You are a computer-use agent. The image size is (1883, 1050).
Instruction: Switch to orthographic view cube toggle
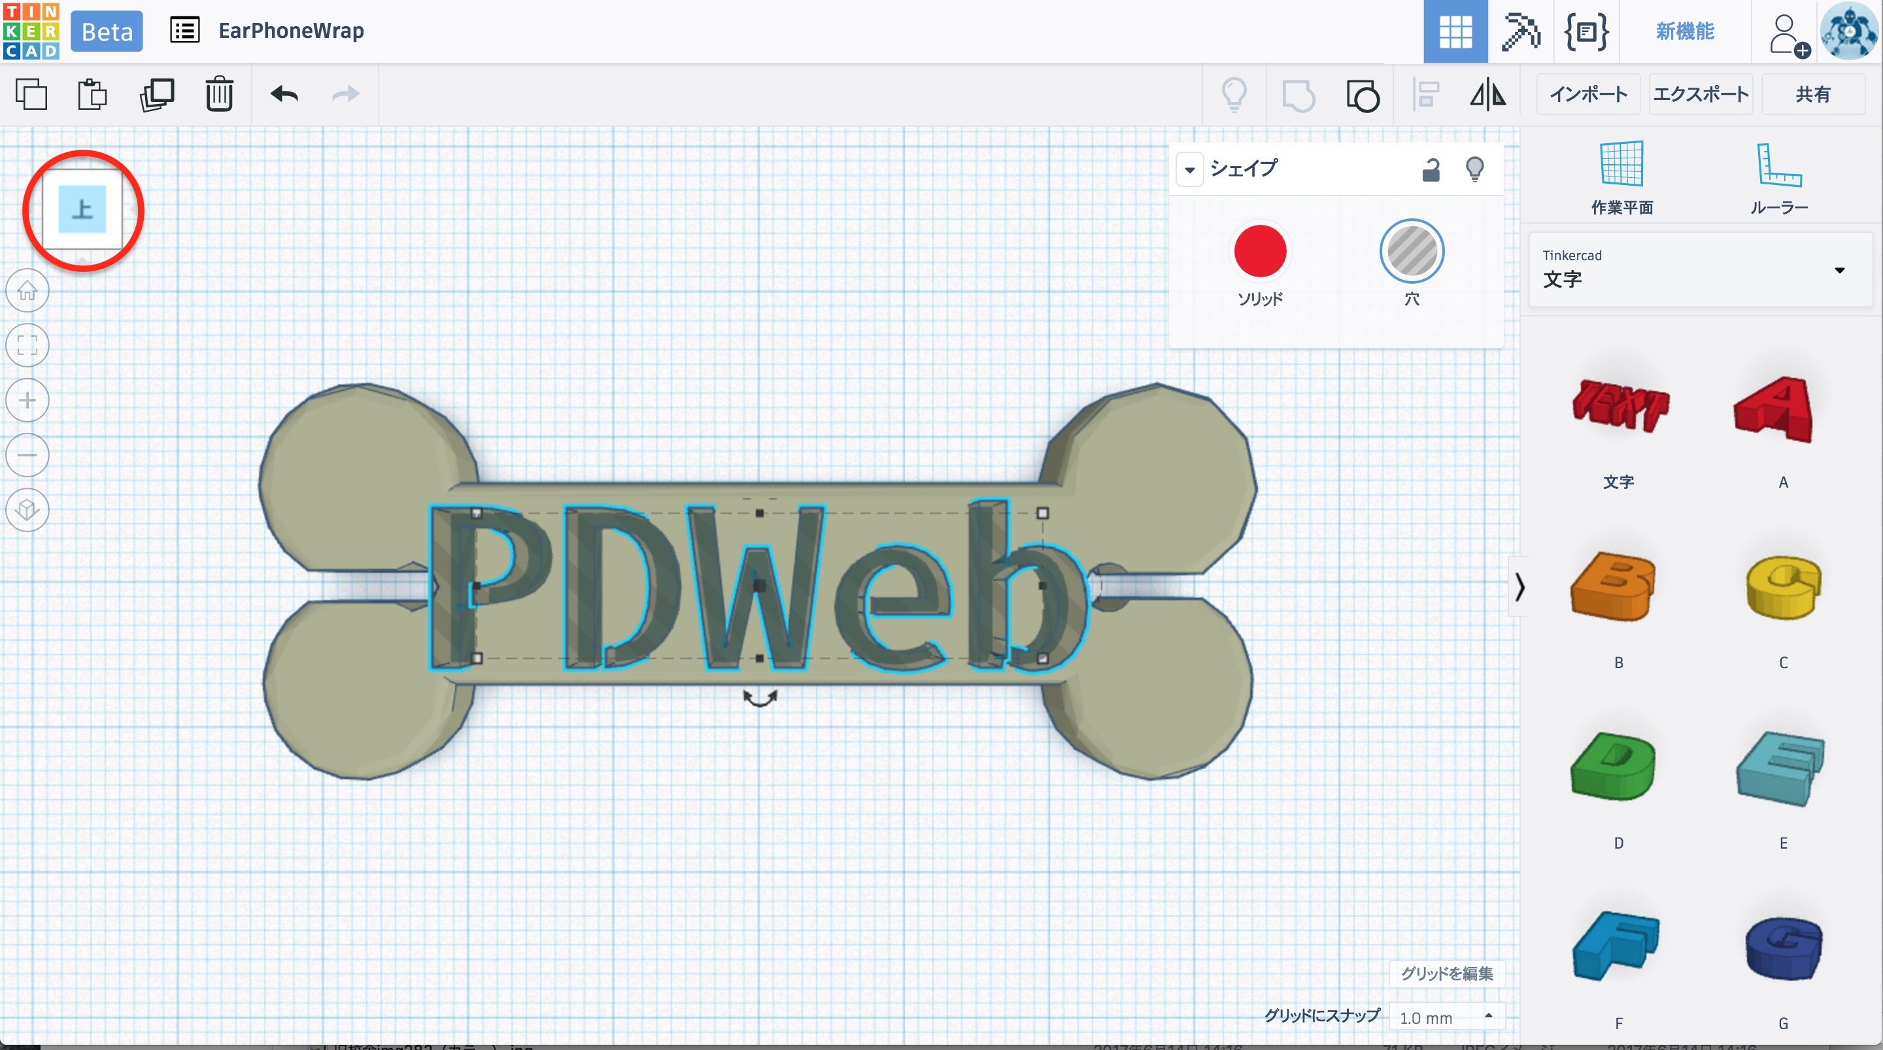coord(27,510)
